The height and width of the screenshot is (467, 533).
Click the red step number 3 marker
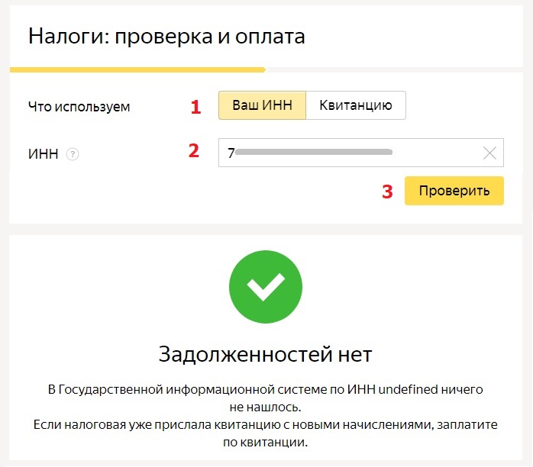click(x=387, y=192)
